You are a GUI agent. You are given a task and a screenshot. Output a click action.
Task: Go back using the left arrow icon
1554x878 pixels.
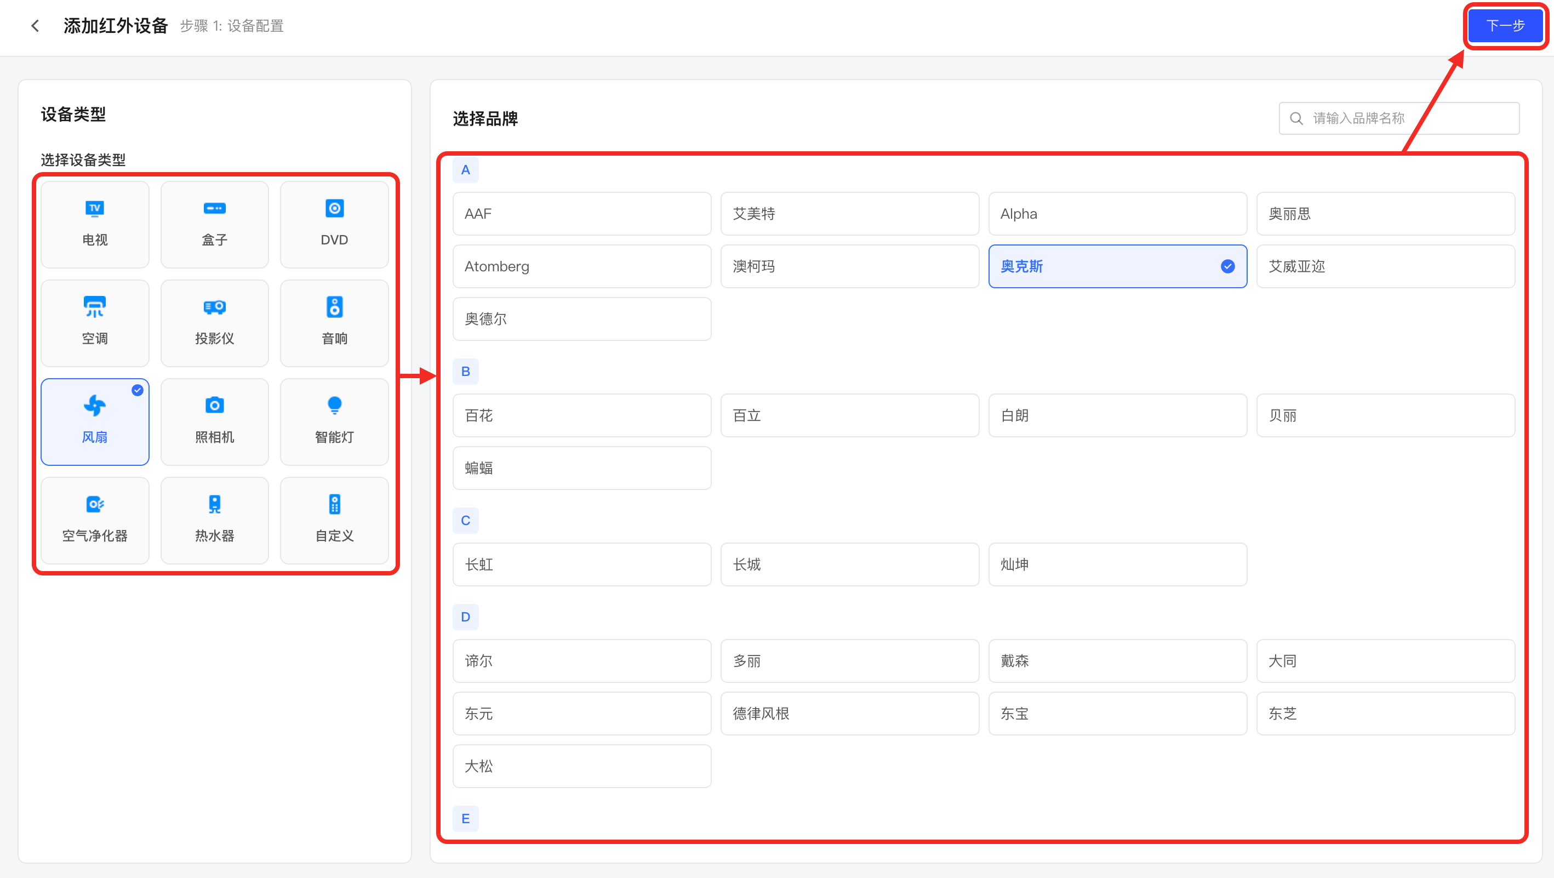tap(36, 26)
